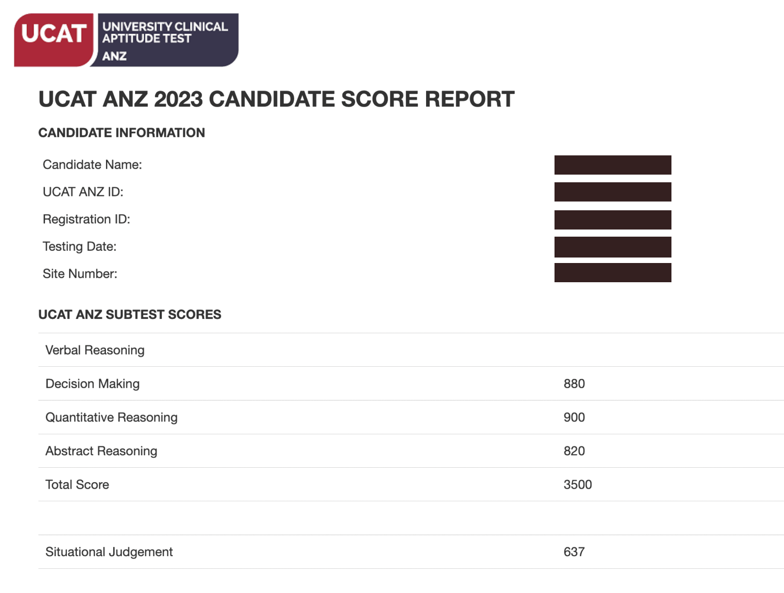
Task: Click the Total Score label
Action: pyautogui.click(x=77, y=485)
